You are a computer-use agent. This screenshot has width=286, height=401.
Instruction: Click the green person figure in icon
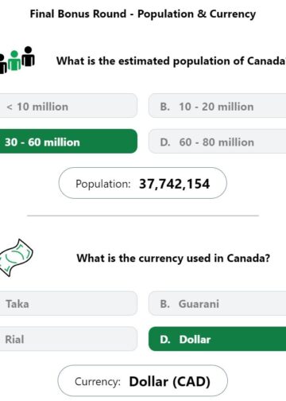pyautogui.click(x=14, y=60)
